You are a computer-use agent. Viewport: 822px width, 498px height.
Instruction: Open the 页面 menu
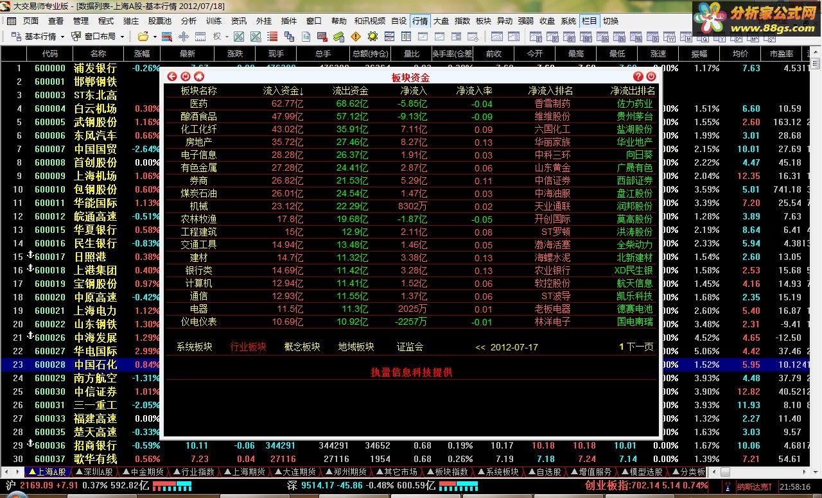(31, 21)
